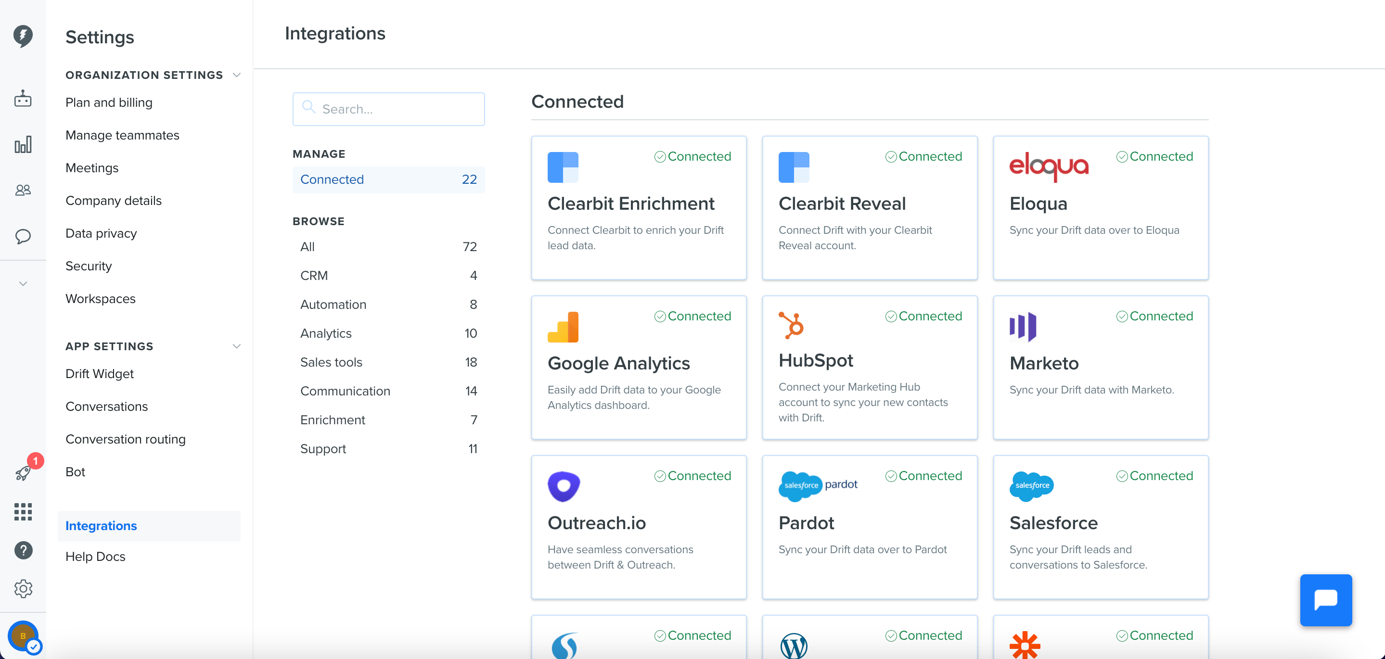The height and width of the screenshot is (659, 1385).
Task: Filter integrations by Support
Action: point(388,449)
